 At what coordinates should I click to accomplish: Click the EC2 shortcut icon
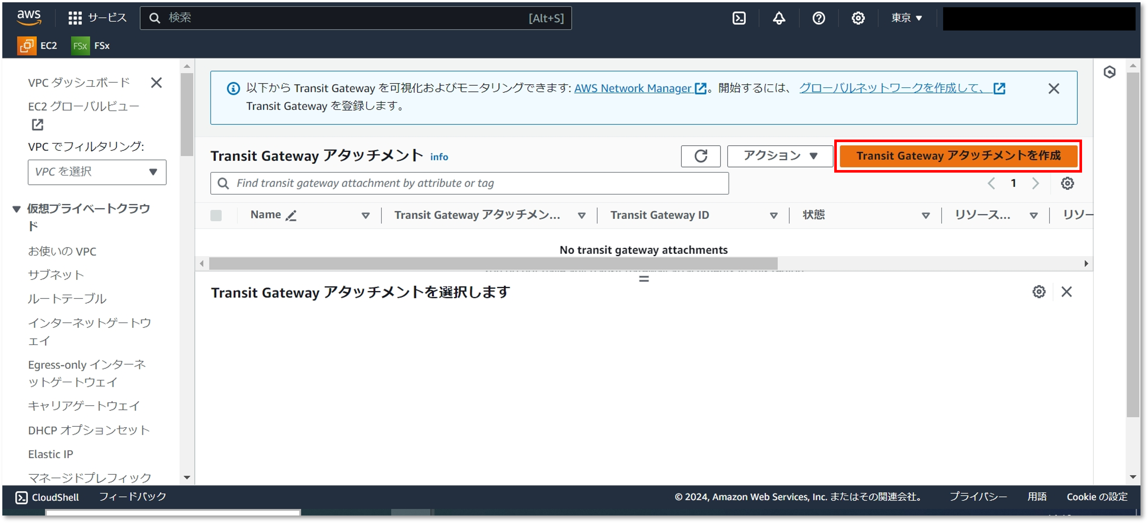pos(27,46)
